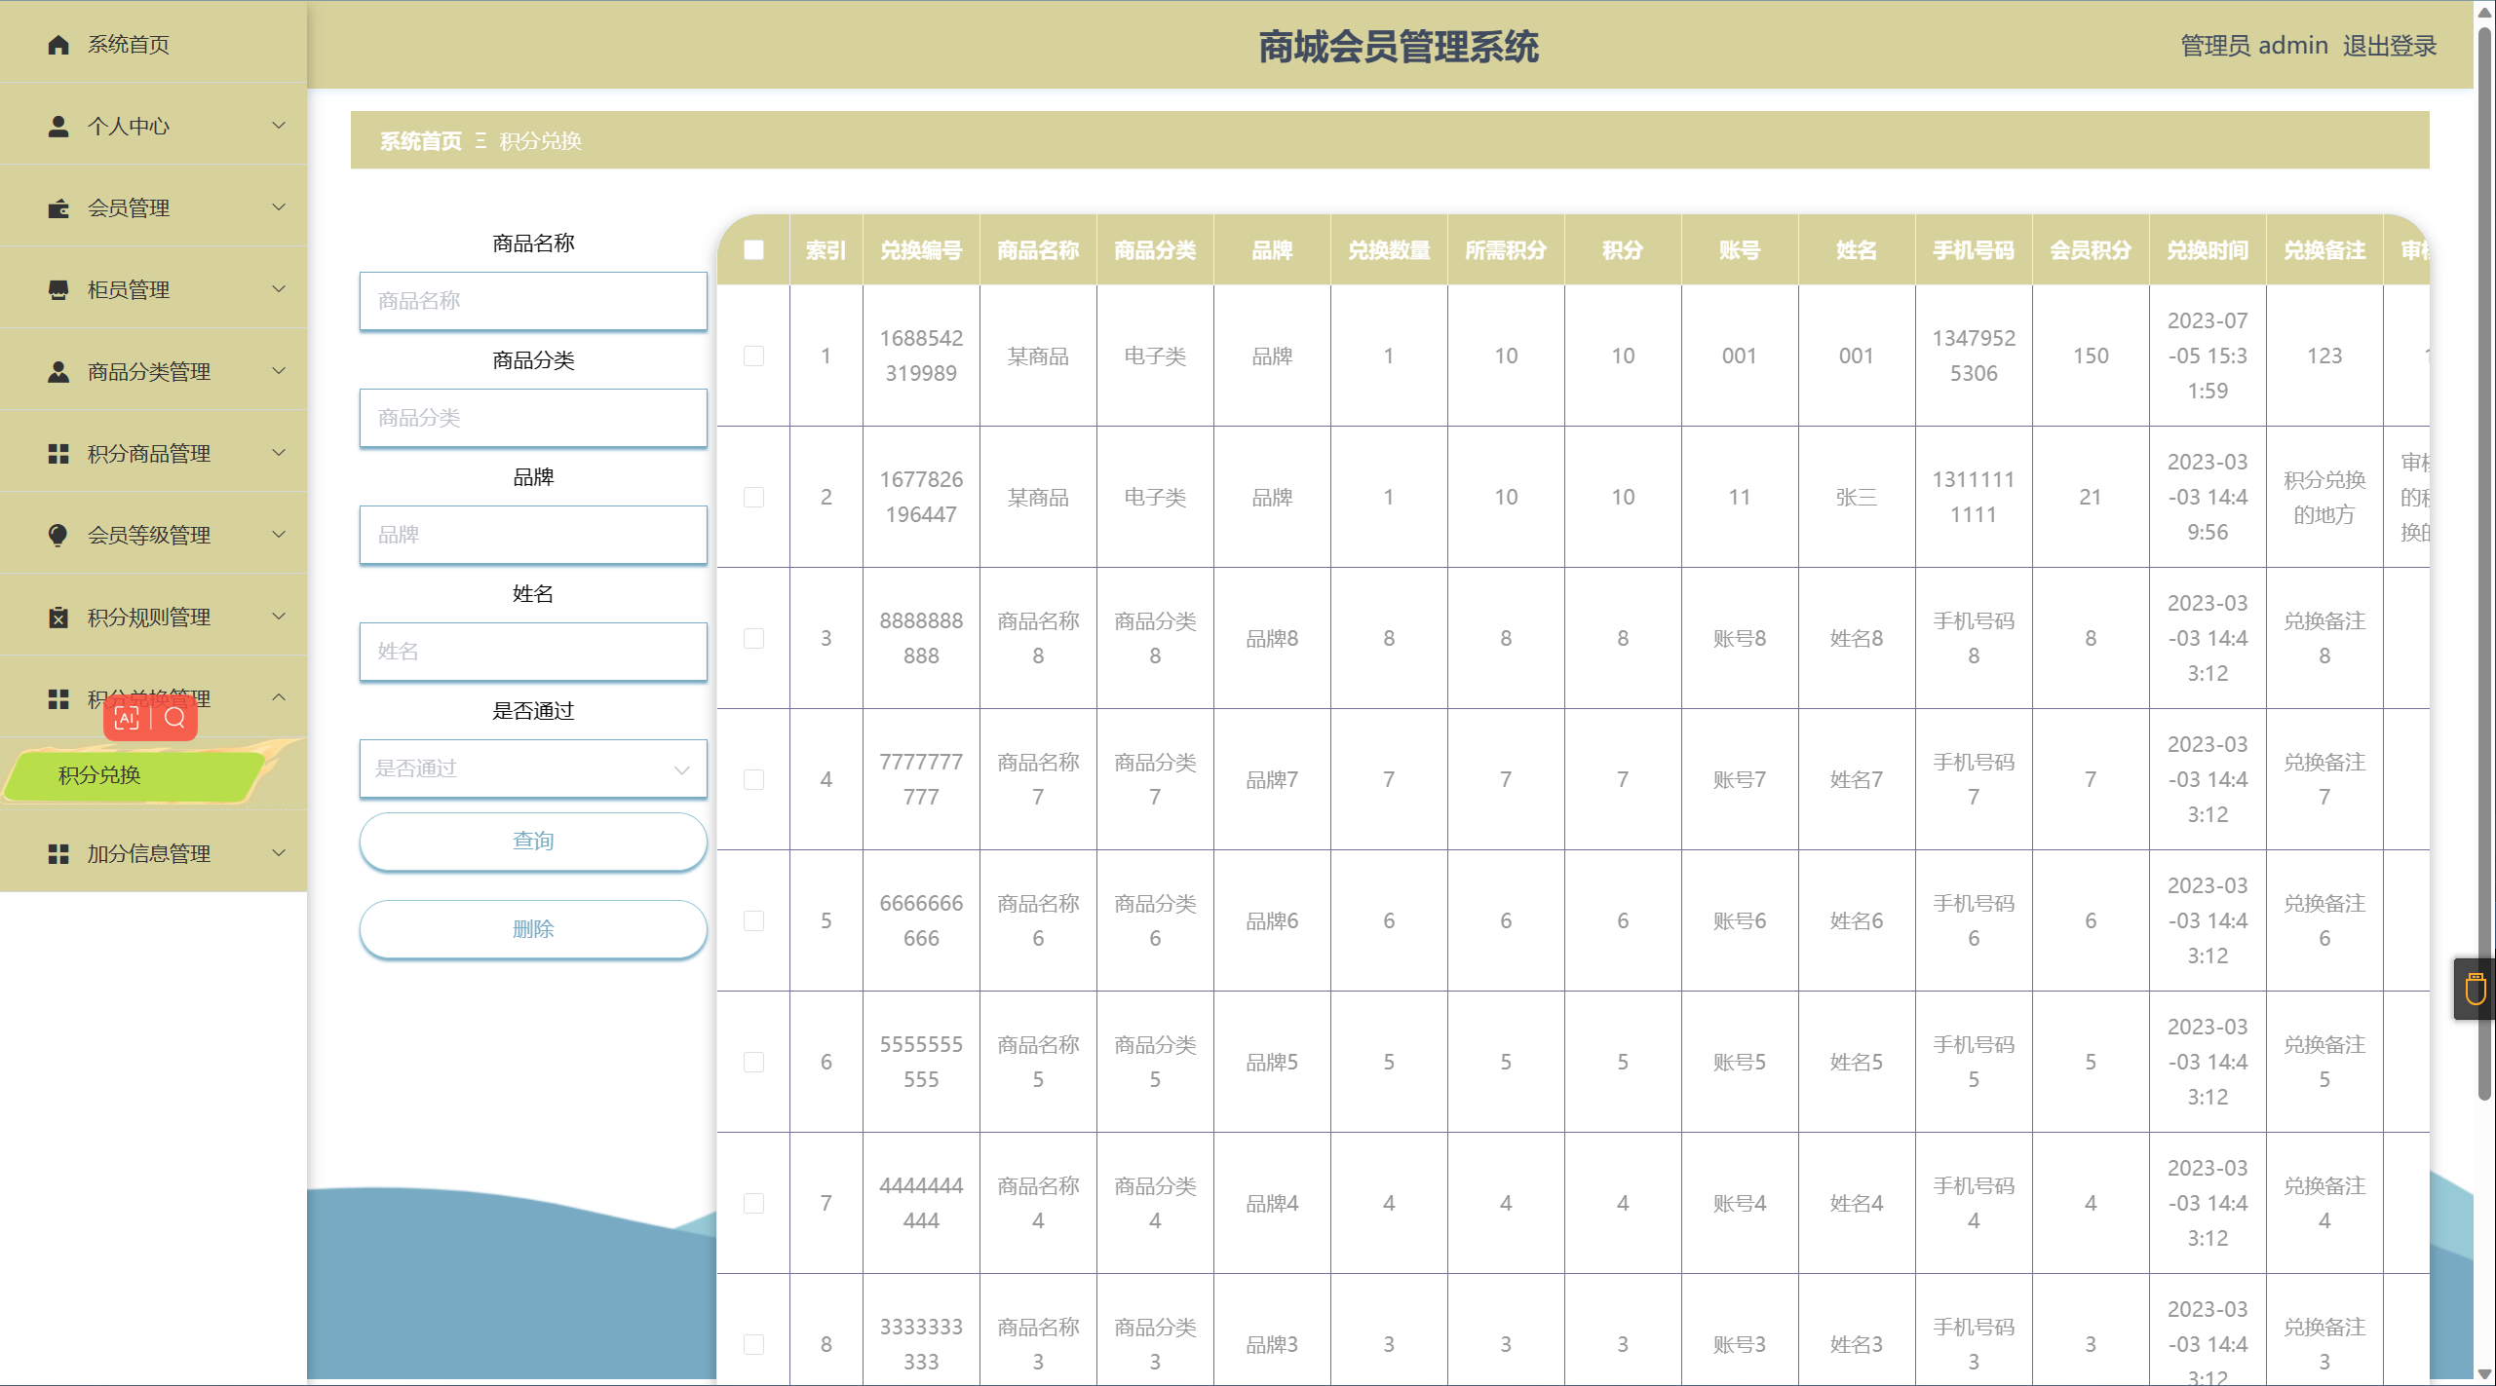Click the home icon beside 系统首页
The image size is (2496, 1386).
[58, 45]
